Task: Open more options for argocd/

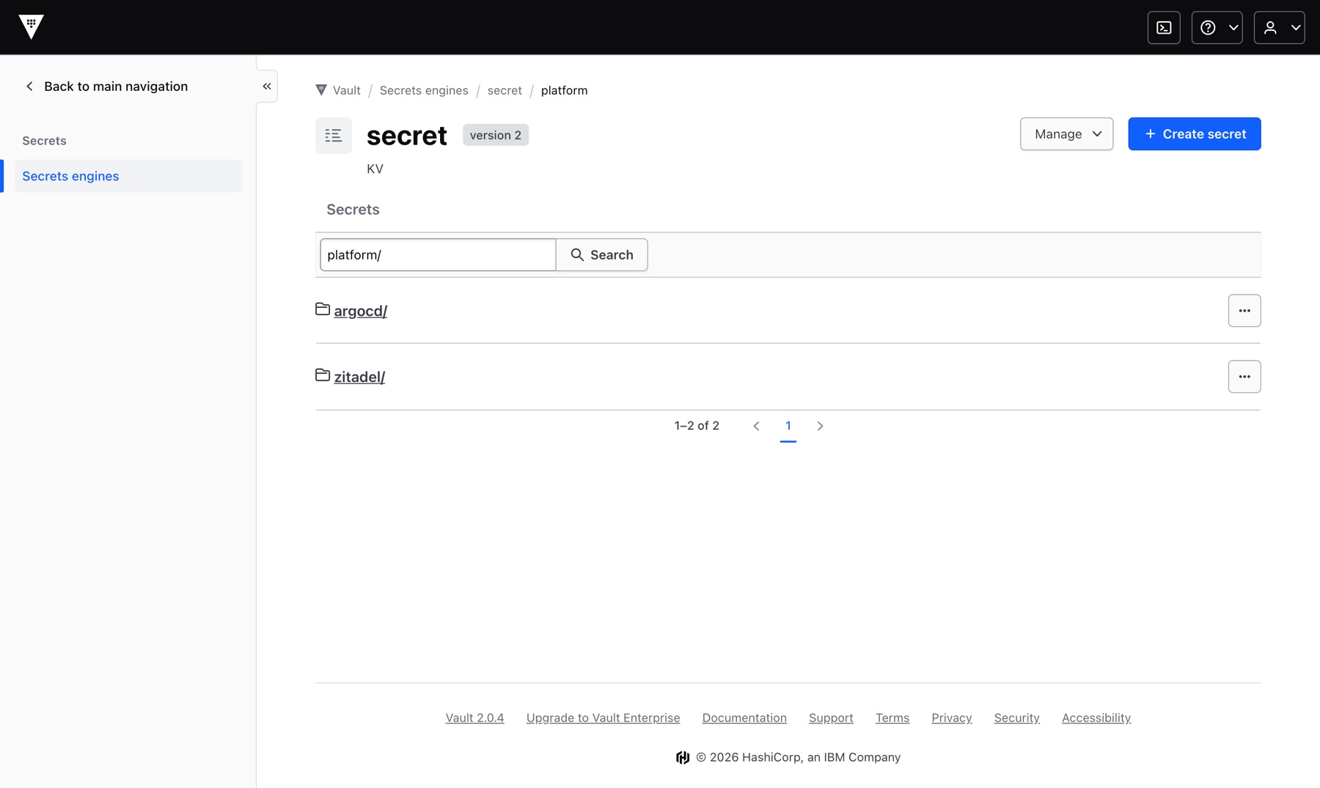Action: (1244, 311)
